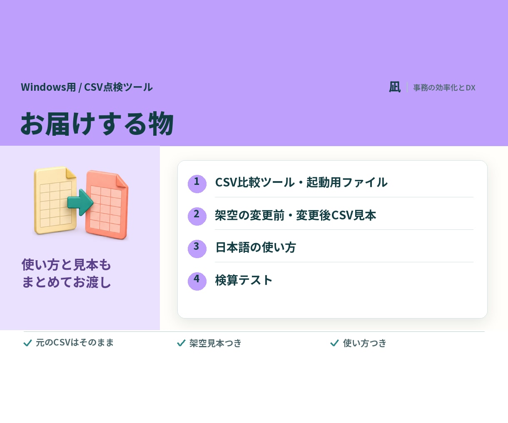Viewport: 508px width, 423px height.
Task: Click the number 4 circle badge
Action: pyautogui.click(x=197, y=281)
